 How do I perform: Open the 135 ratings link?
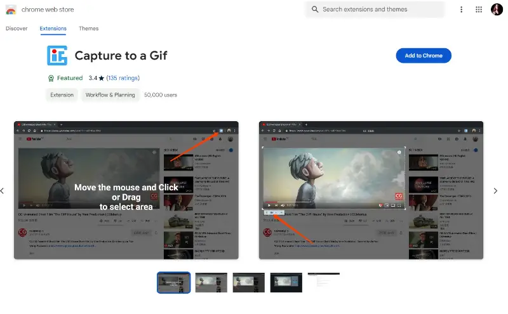click(123, 78)
